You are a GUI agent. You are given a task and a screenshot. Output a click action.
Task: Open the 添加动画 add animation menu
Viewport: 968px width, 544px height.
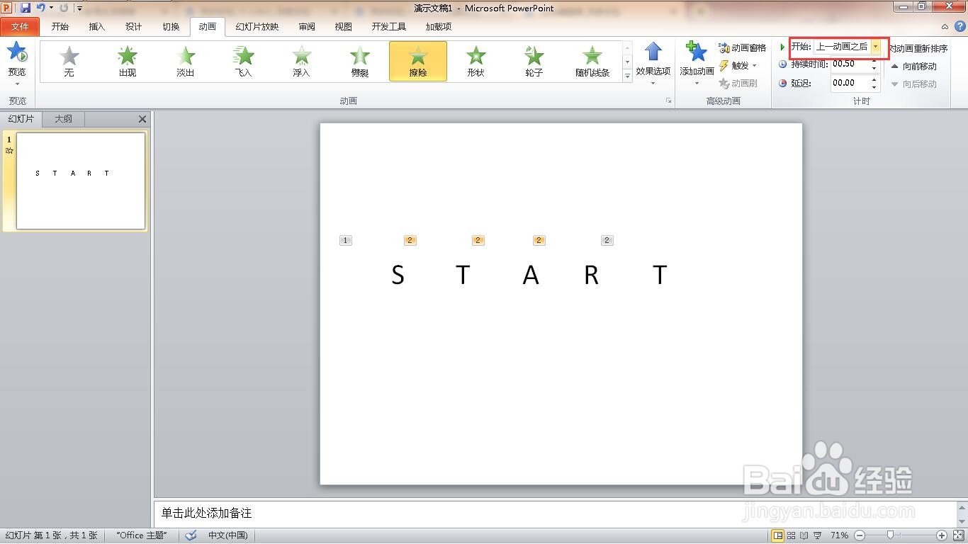[697, 64]
